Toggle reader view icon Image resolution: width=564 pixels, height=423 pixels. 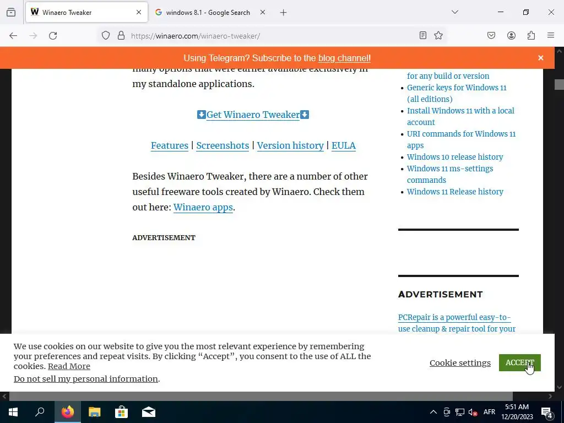pyautogui.click(x=423, y=35)
